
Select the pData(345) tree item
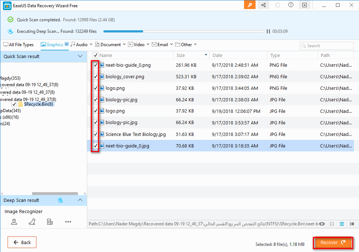pos(10,111)
